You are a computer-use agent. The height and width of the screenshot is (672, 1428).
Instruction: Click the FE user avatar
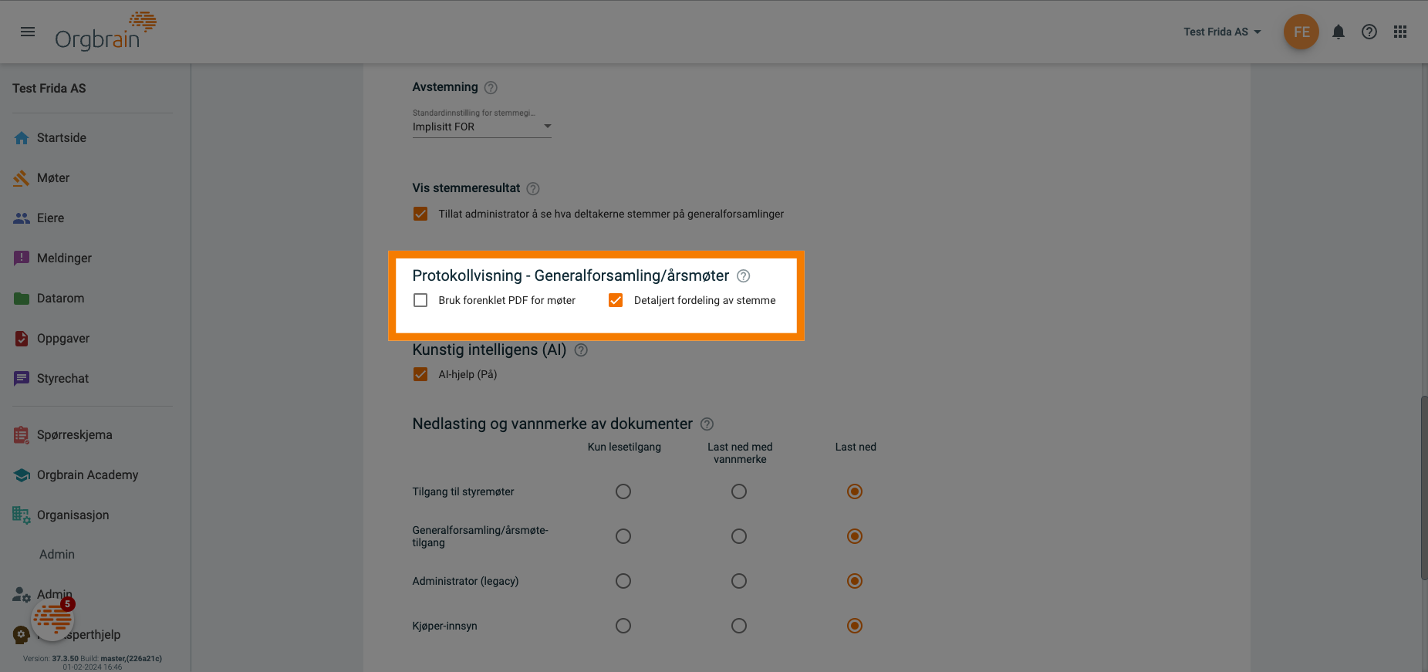pyautogui.click(x=1301, y=32)
